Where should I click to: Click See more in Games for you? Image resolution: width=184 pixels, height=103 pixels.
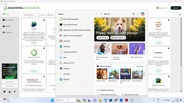tap(140, 66)
